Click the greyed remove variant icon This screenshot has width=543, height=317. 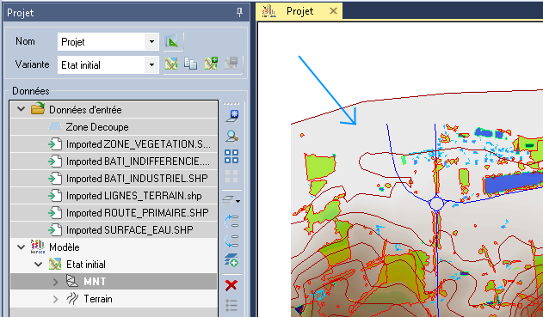(231, 64)
